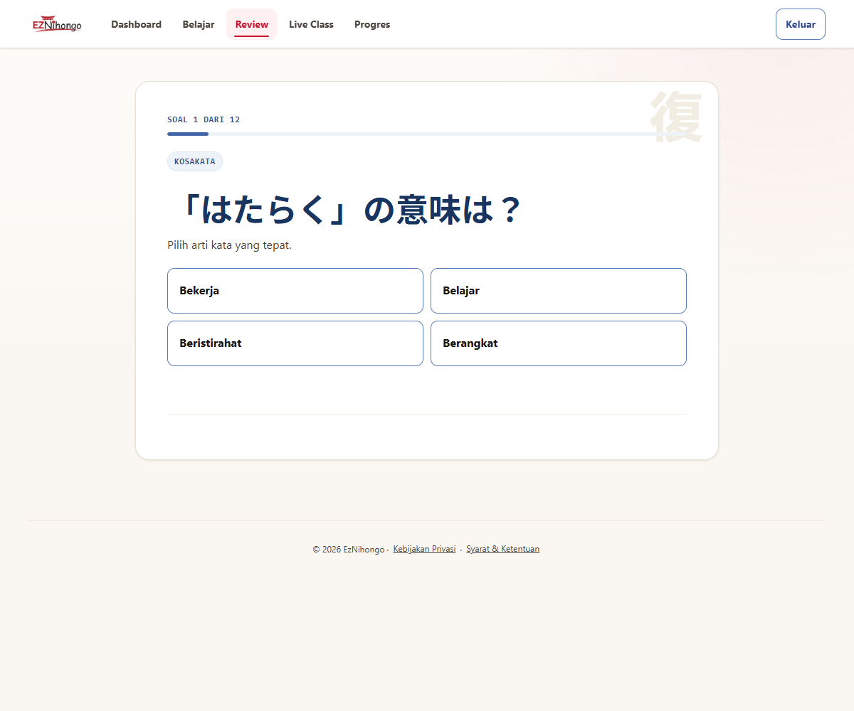Click the EZNihongo logo
The height and width of the screenshot is (711, 854).
pyautogui.click(x=57, y=24)
